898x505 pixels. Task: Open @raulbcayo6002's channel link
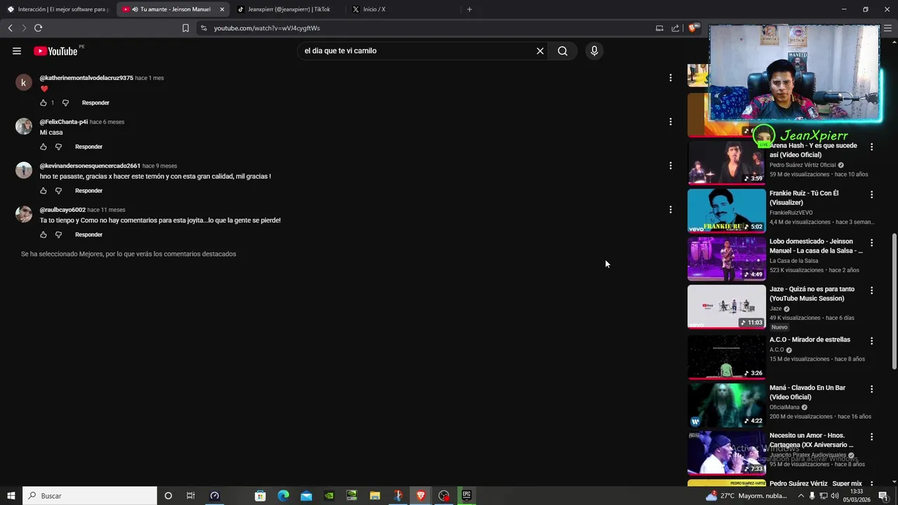pyautogui.click(x=62, y=210)
